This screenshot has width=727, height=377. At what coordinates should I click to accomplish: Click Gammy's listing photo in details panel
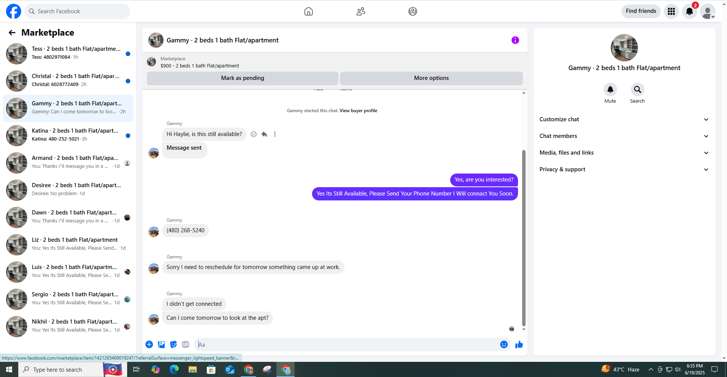pyautogui.click(x=624, y=48)
